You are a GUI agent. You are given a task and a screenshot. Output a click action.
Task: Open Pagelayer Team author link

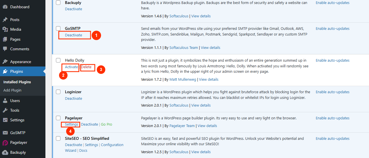182,126
